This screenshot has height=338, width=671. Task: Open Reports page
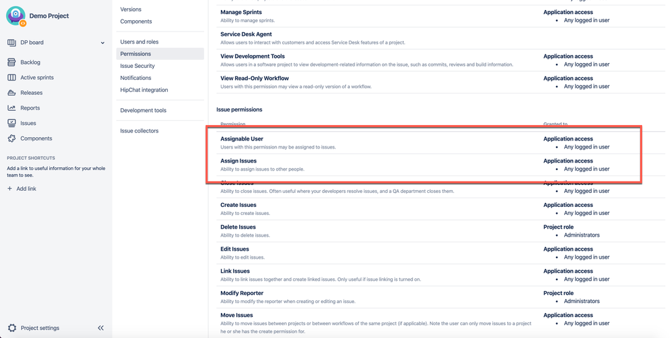click(30, 108)
